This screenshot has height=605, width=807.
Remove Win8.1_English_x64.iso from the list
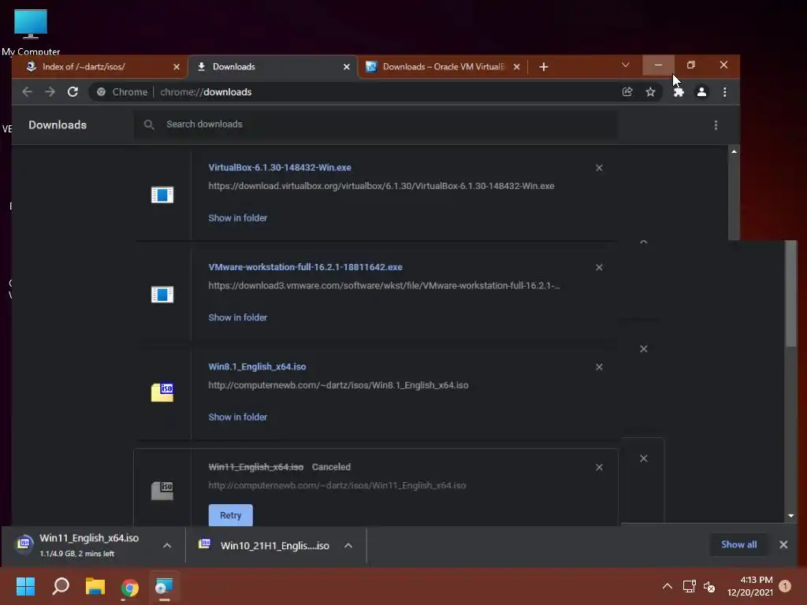pyautogui.click(x=599, y=367)
